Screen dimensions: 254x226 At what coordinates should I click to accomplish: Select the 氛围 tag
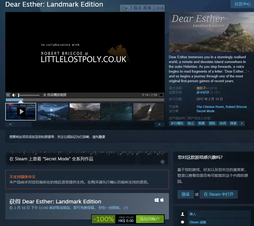(x=201, y=123)
